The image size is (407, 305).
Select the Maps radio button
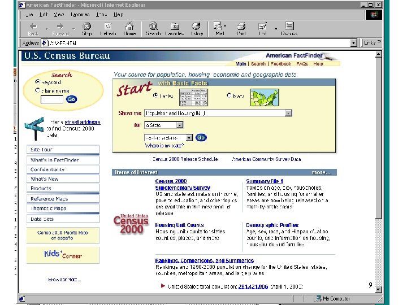pyautogui.click(x=229, y=95)
